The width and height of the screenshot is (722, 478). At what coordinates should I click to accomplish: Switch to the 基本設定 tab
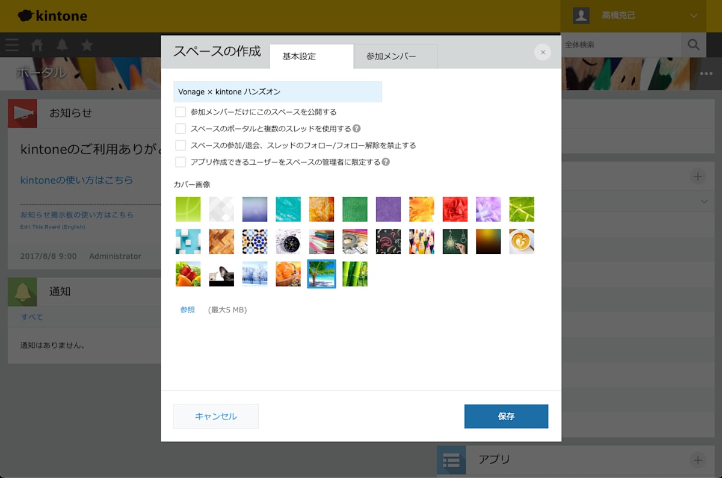[311, 57]
